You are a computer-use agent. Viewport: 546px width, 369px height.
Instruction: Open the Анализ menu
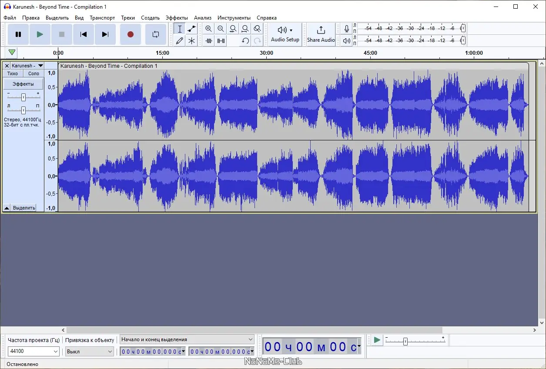[x=203, y=18]
